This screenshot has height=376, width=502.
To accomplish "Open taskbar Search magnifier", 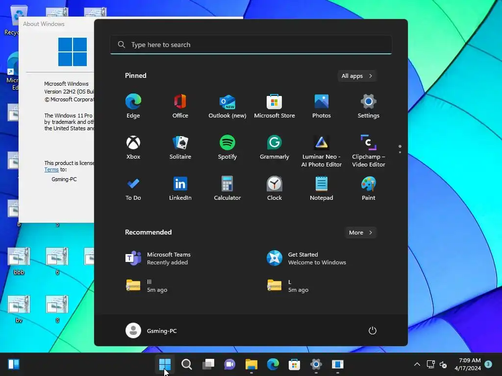I will (187, 364).
